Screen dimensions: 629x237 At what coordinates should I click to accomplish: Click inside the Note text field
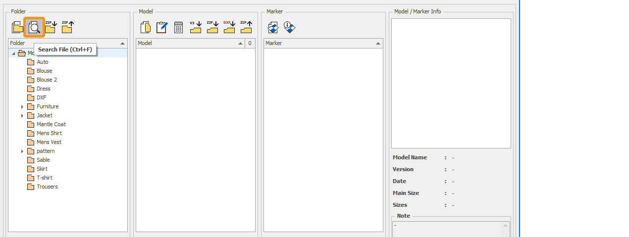(447, 228)
